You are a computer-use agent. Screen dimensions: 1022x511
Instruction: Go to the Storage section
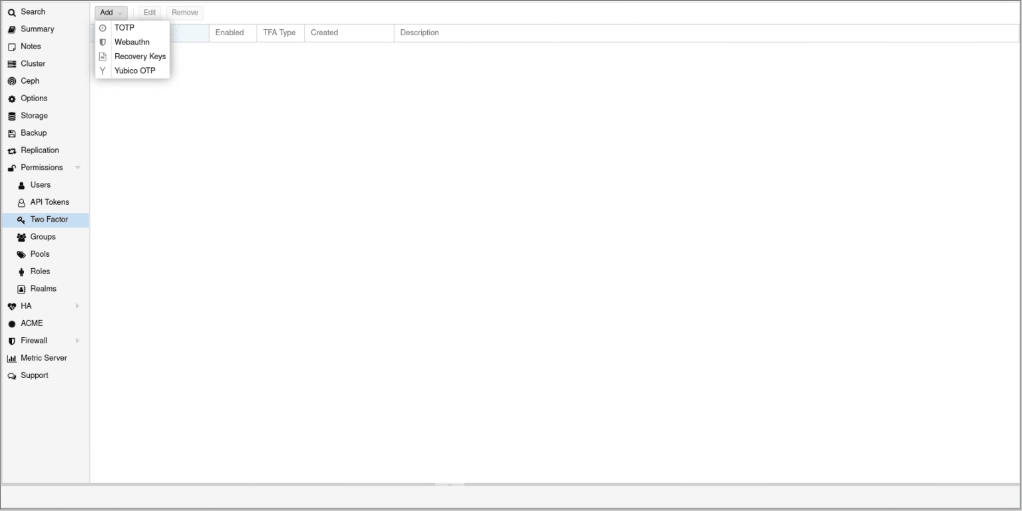[45, 116]
